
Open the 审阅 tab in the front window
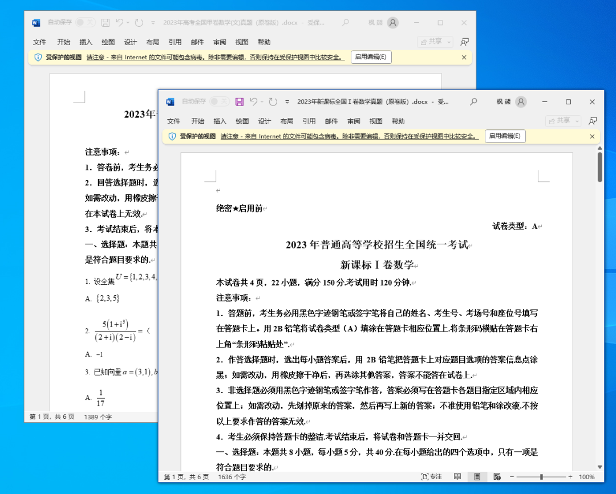[354, 121]
